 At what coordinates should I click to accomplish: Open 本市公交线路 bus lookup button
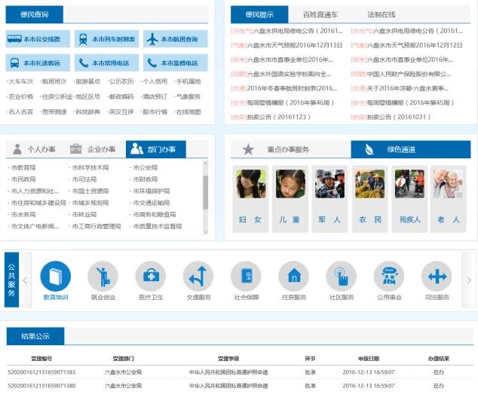[38, 39]
